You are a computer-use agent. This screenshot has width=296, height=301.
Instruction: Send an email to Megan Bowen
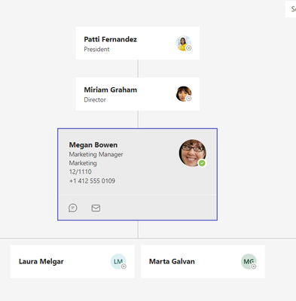pyautogui.click(x=96, y=208)
